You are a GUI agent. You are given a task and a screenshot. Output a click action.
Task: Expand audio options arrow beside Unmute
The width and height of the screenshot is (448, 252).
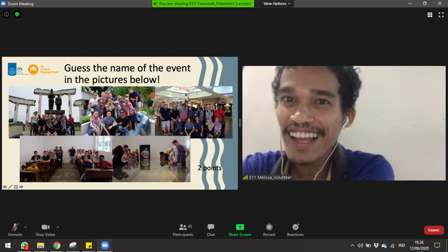(25, 227)
